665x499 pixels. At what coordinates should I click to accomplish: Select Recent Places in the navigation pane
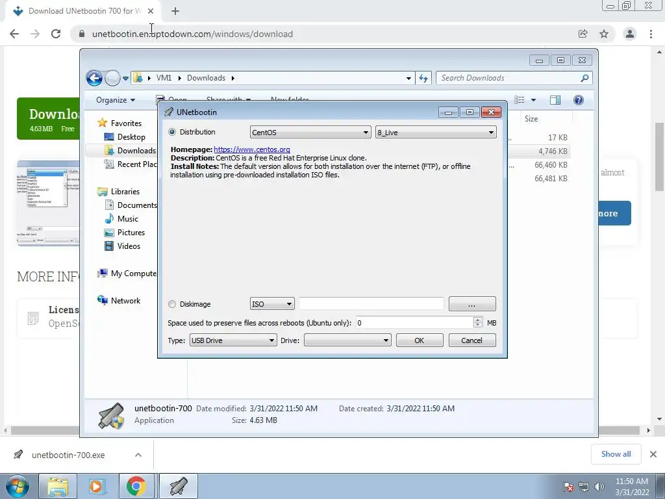tap(136, 164)
